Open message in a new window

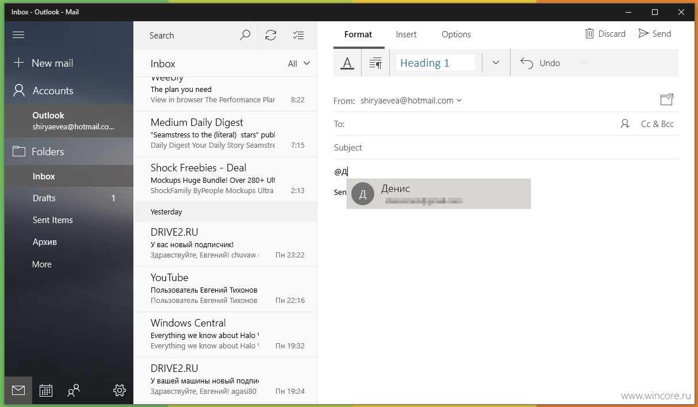point(666,100)
